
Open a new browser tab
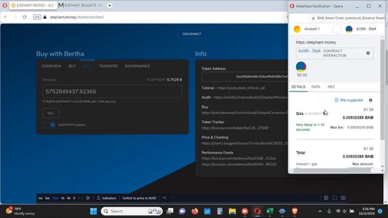tap(109, 5)
